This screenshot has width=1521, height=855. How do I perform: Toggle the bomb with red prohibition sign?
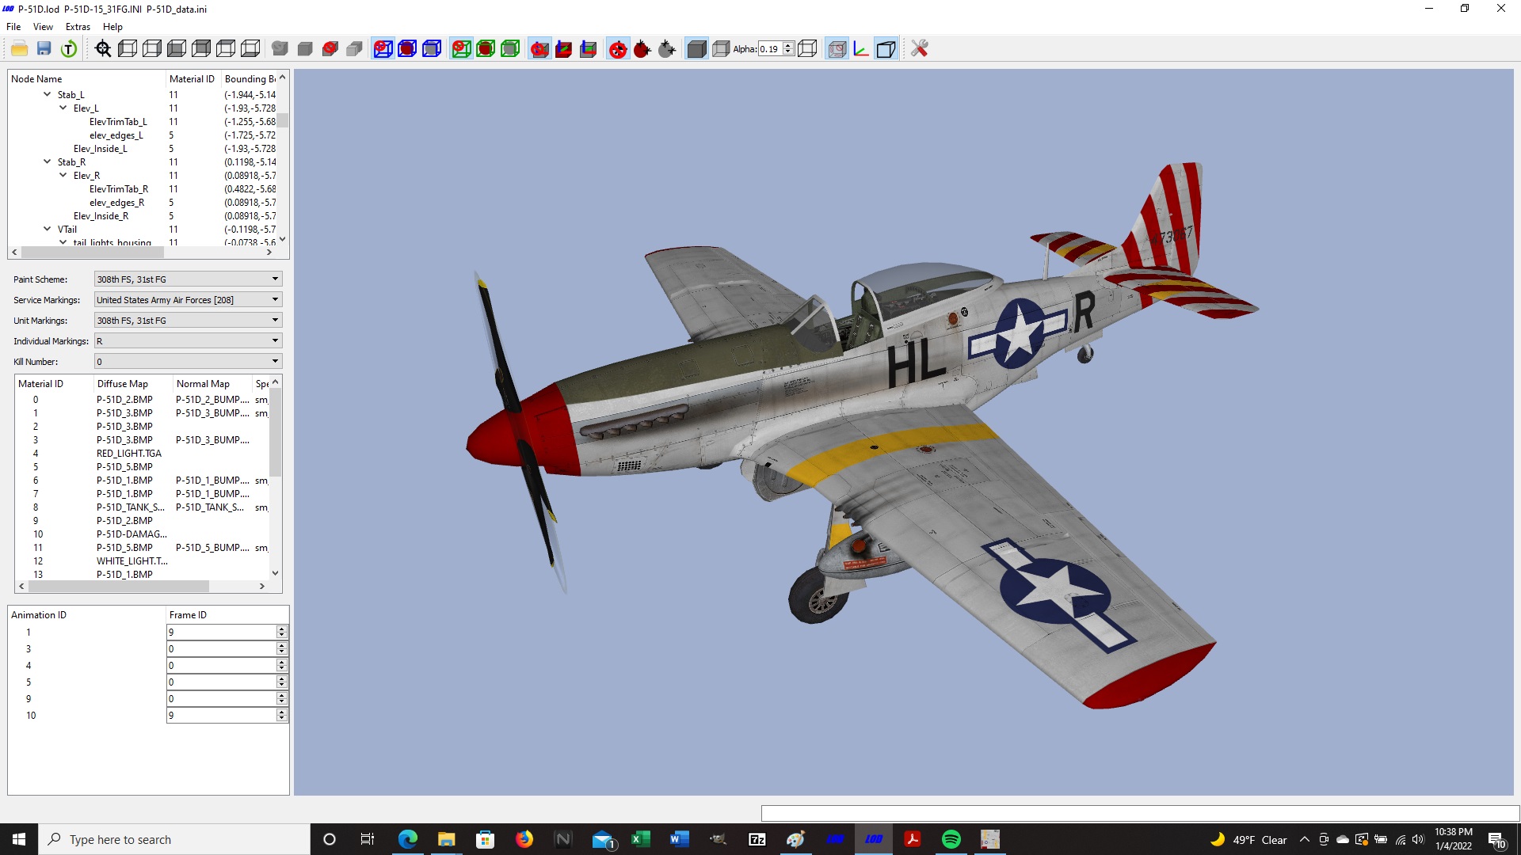click(x=618, y=49)
